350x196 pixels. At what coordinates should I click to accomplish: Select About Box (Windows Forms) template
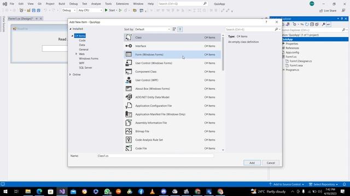click(x=172, y=89)
